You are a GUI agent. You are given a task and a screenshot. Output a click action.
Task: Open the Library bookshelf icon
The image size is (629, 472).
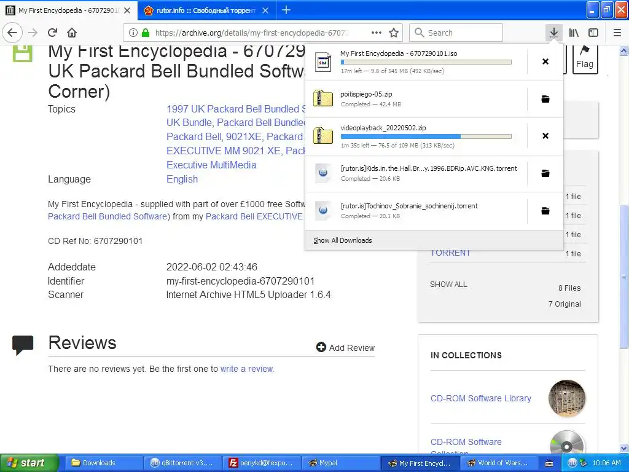point(574,33)
